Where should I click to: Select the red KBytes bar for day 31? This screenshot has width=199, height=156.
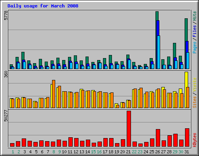[x=187, y=137]
